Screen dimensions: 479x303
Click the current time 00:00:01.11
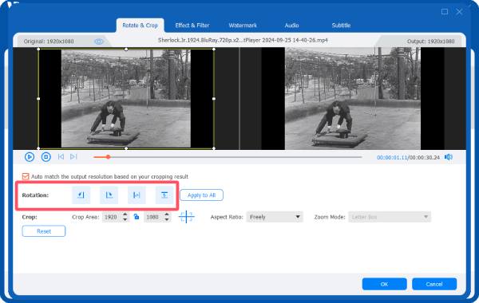click(392, 157)
